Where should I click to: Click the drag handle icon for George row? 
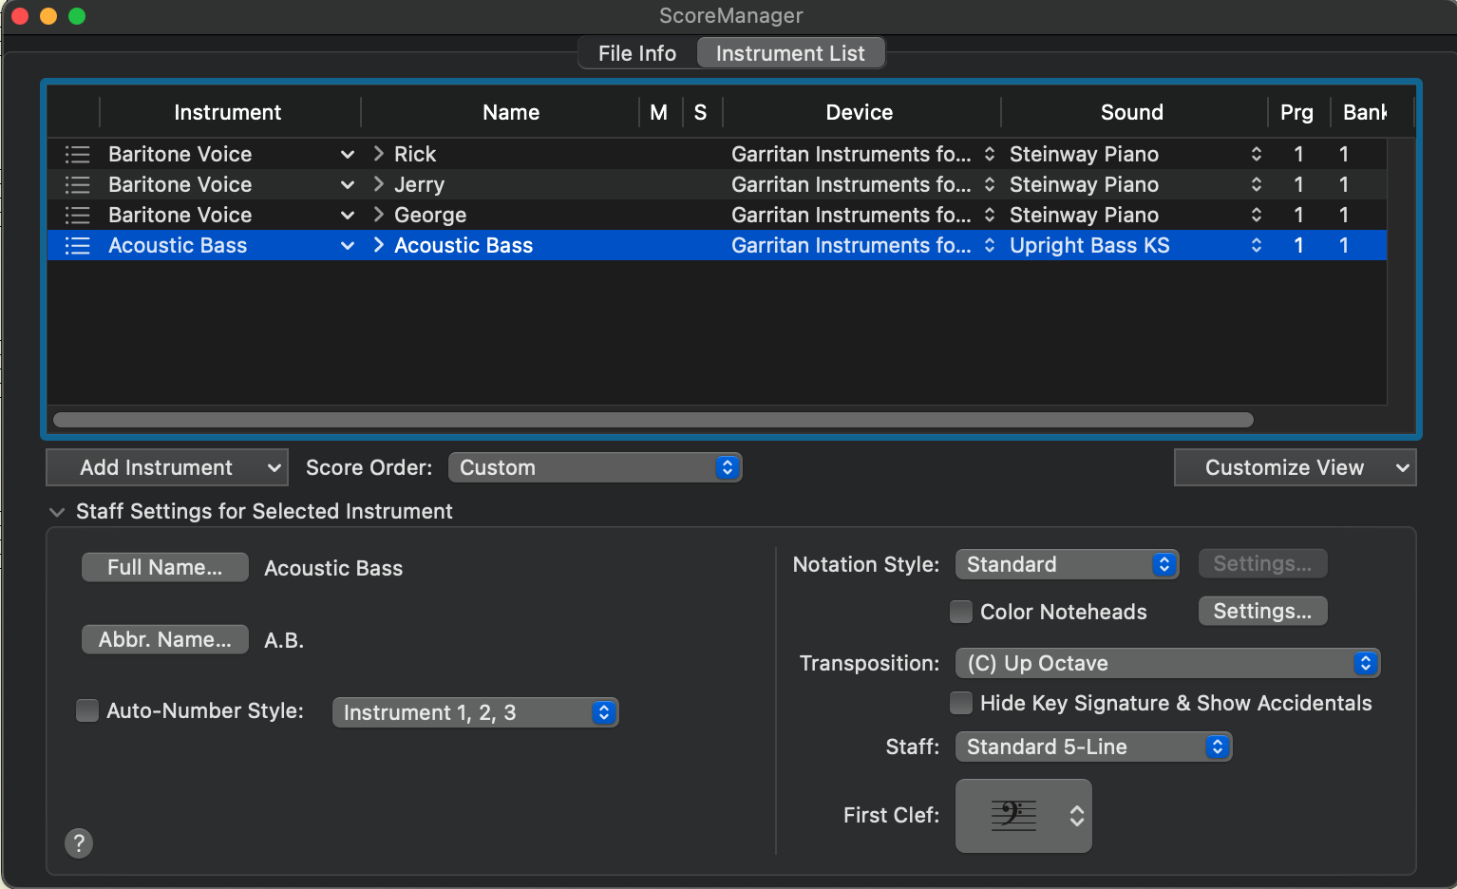click(x=77, y=215)
